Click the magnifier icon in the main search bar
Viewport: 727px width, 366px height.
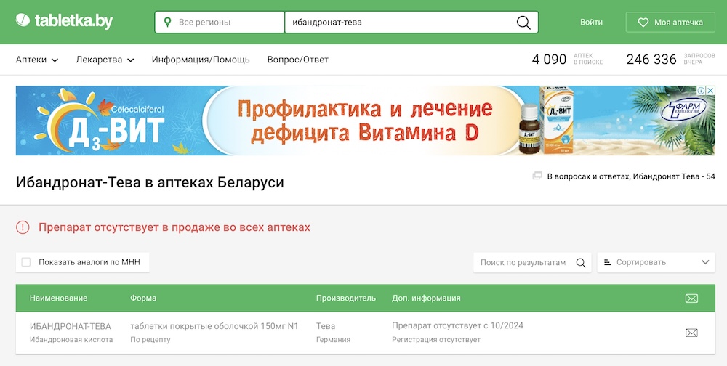tap(523, 23)
